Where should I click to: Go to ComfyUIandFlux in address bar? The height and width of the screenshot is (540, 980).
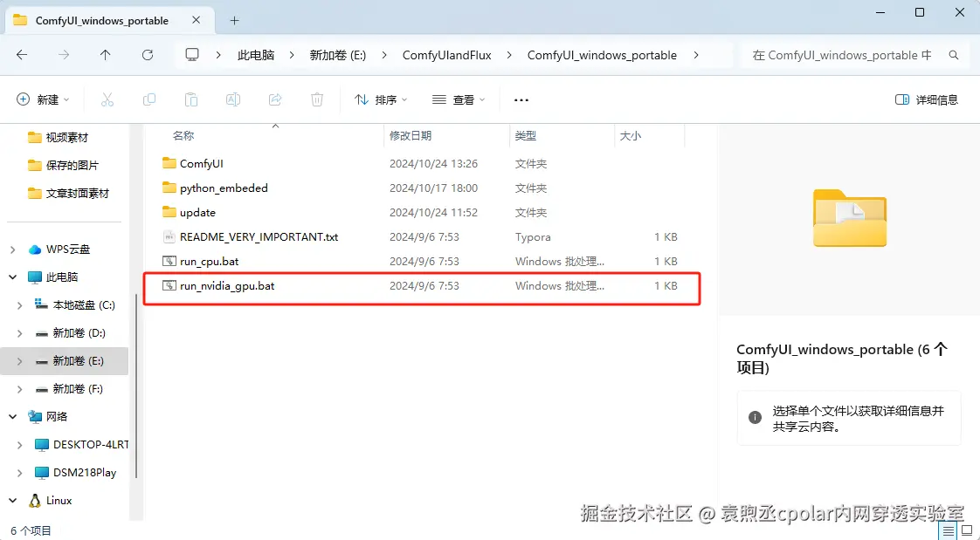click(x=447, y=55)
